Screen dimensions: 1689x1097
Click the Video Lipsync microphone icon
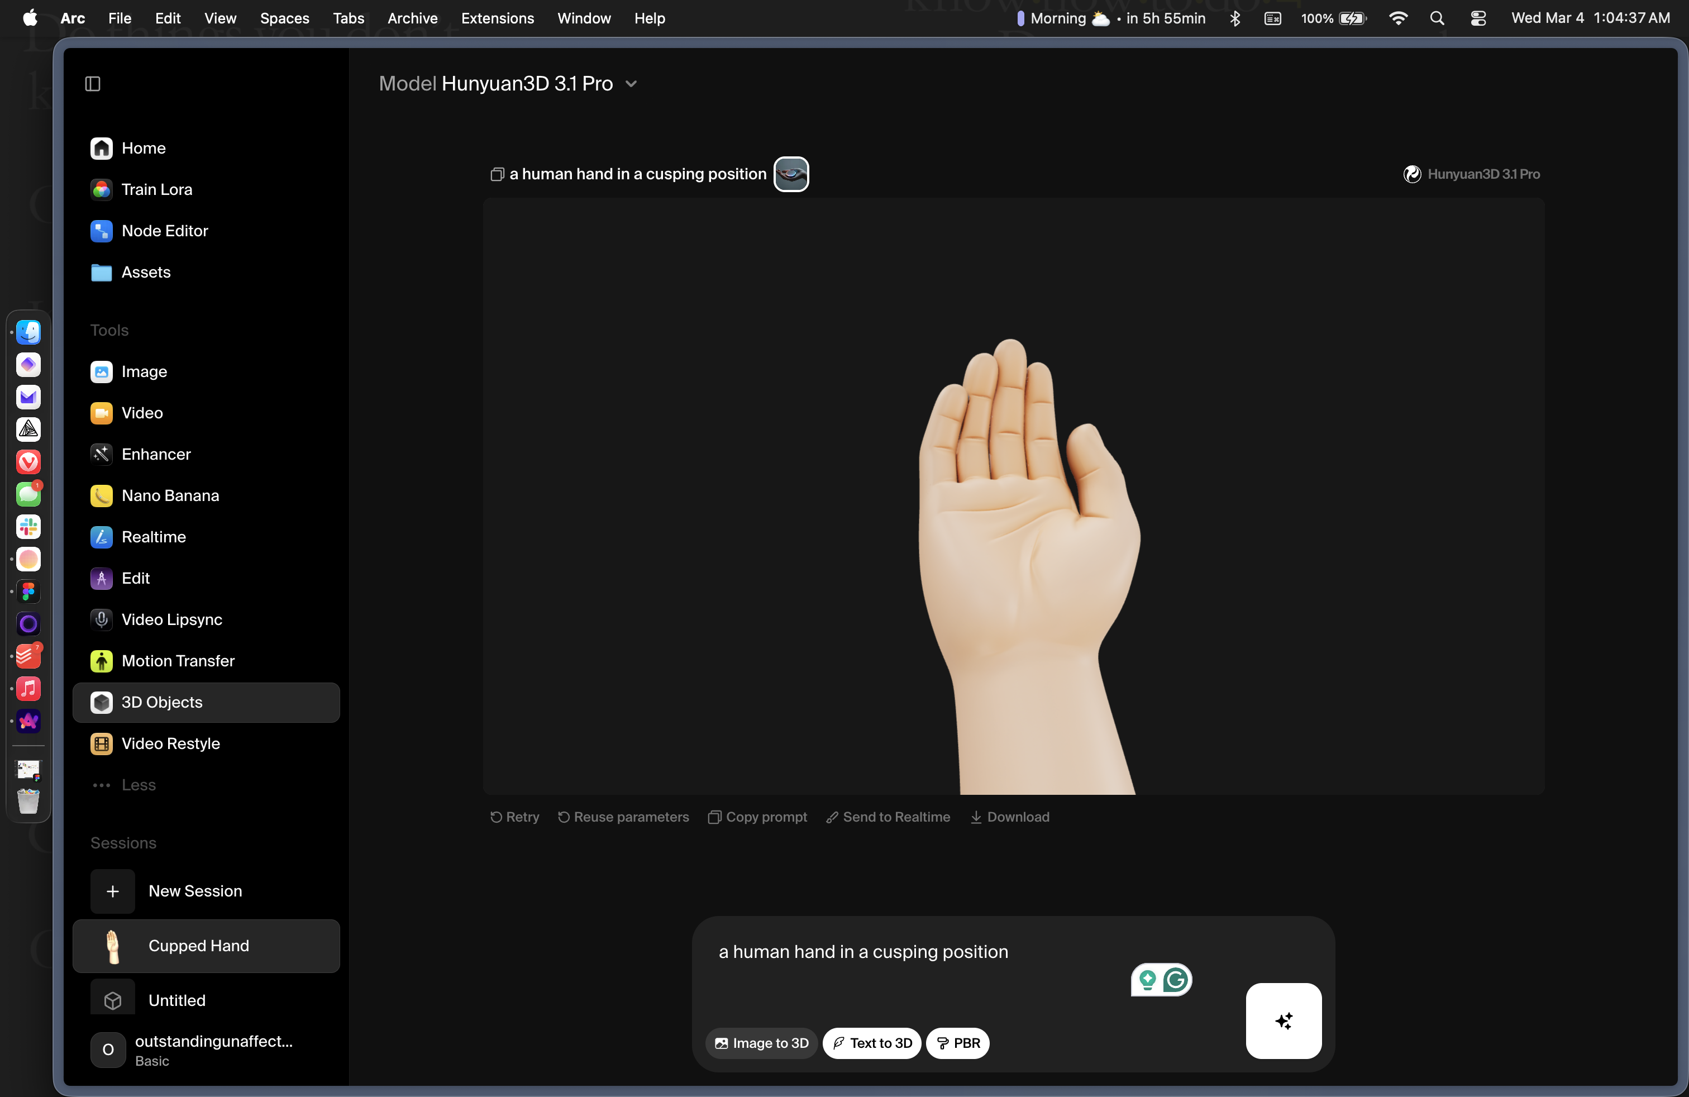tap(102, 619)
